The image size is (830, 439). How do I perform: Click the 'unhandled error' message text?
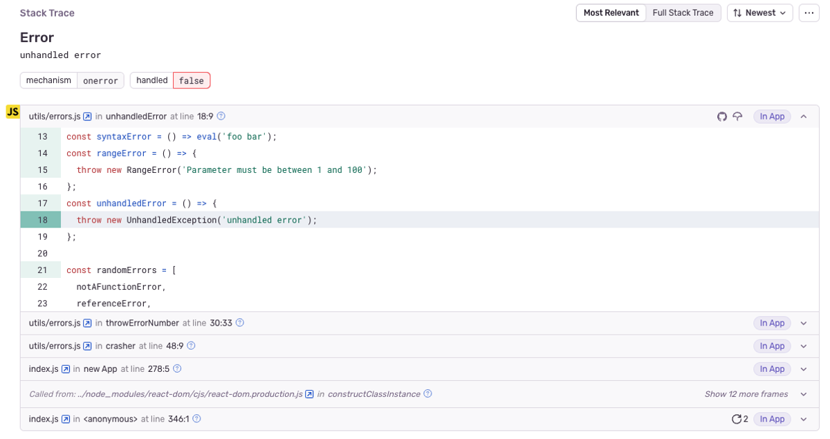(61, 55)
